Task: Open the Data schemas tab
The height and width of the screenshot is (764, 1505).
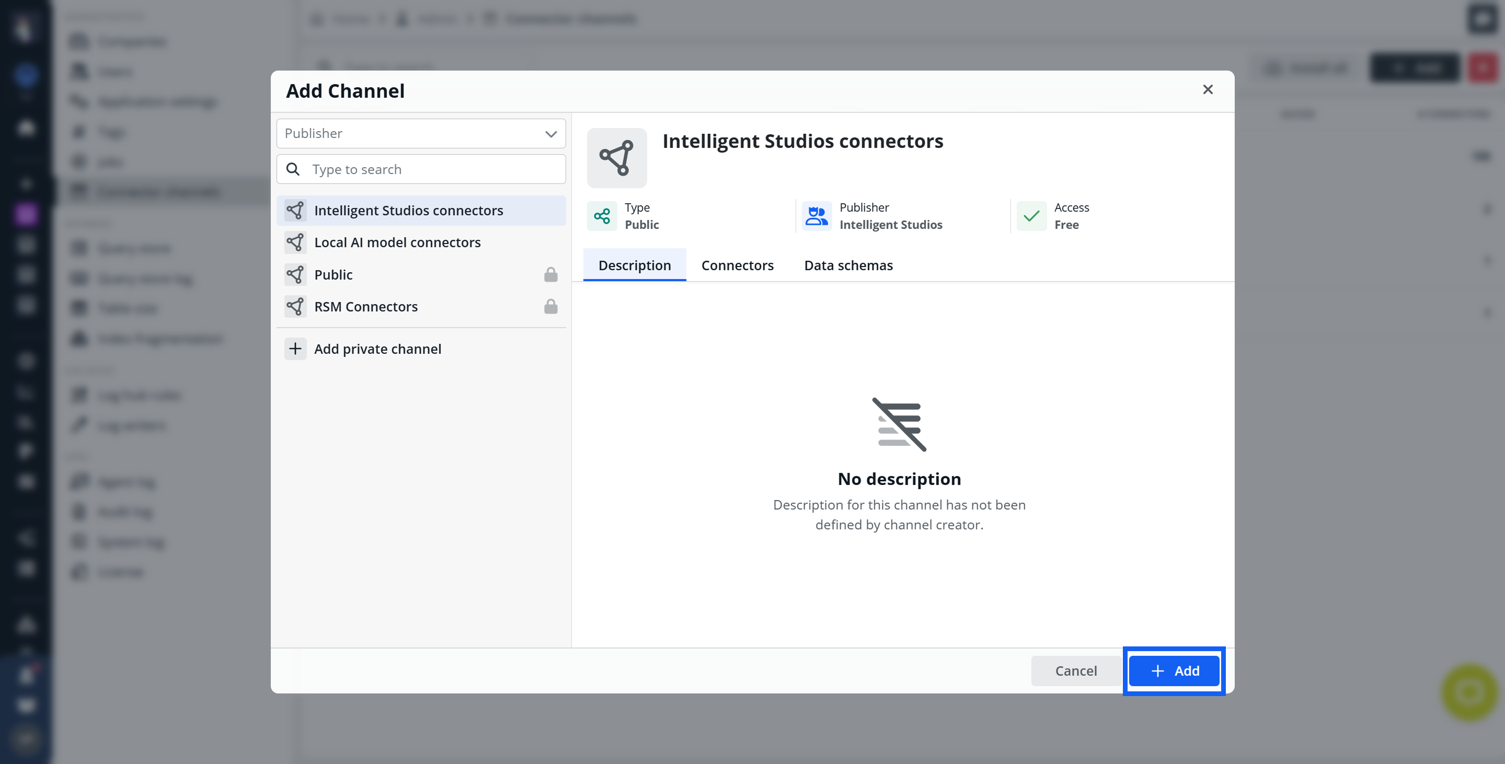Action: point(848,265)
